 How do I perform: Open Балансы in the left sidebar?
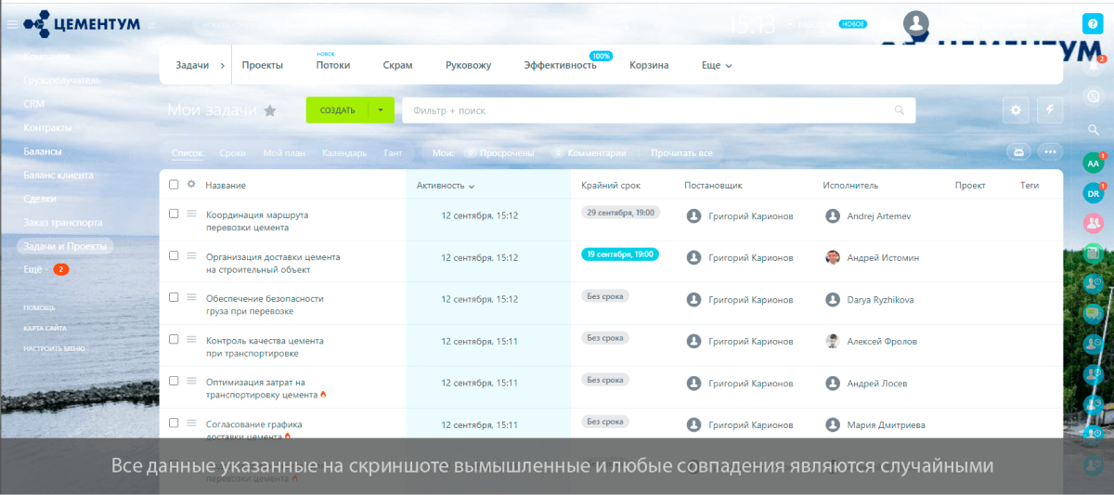pyautogui.click(x=43, y=150)
